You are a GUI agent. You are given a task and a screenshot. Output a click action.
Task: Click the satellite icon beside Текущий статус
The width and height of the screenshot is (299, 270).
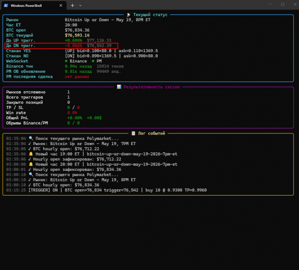pos(129,15)
